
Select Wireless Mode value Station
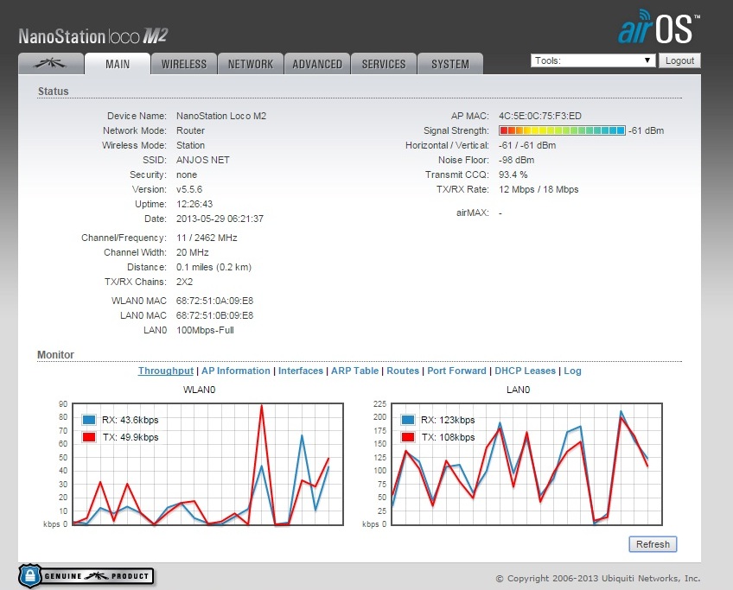(190, 145)
